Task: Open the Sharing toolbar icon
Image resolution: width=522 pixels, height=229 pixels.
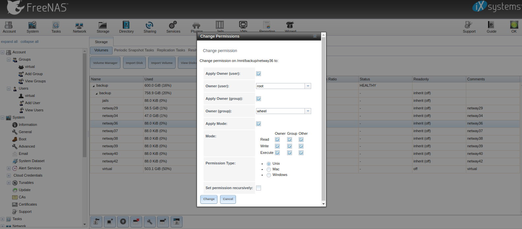Action: pyautogui.click(x=149, y=27)
